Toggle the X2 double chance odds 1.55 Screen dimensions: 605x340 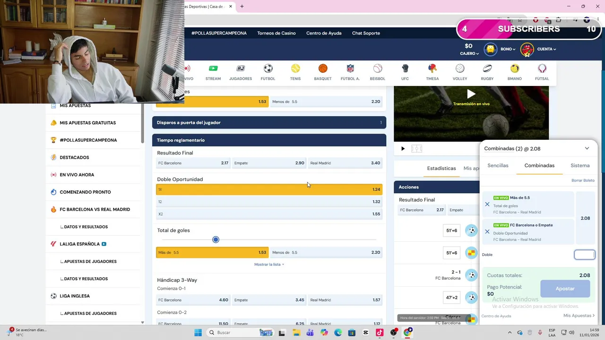269,214
